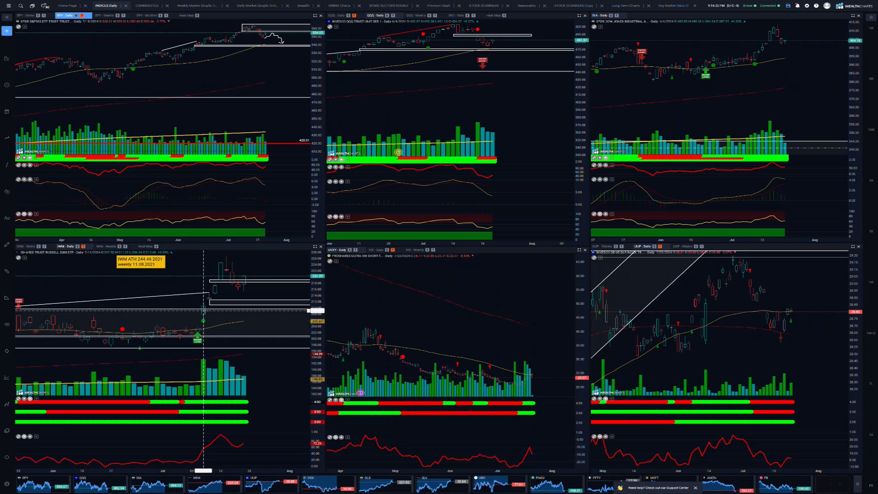
Task: Expand indicator list plus in QQQ chart
Action: pos(336,27)
